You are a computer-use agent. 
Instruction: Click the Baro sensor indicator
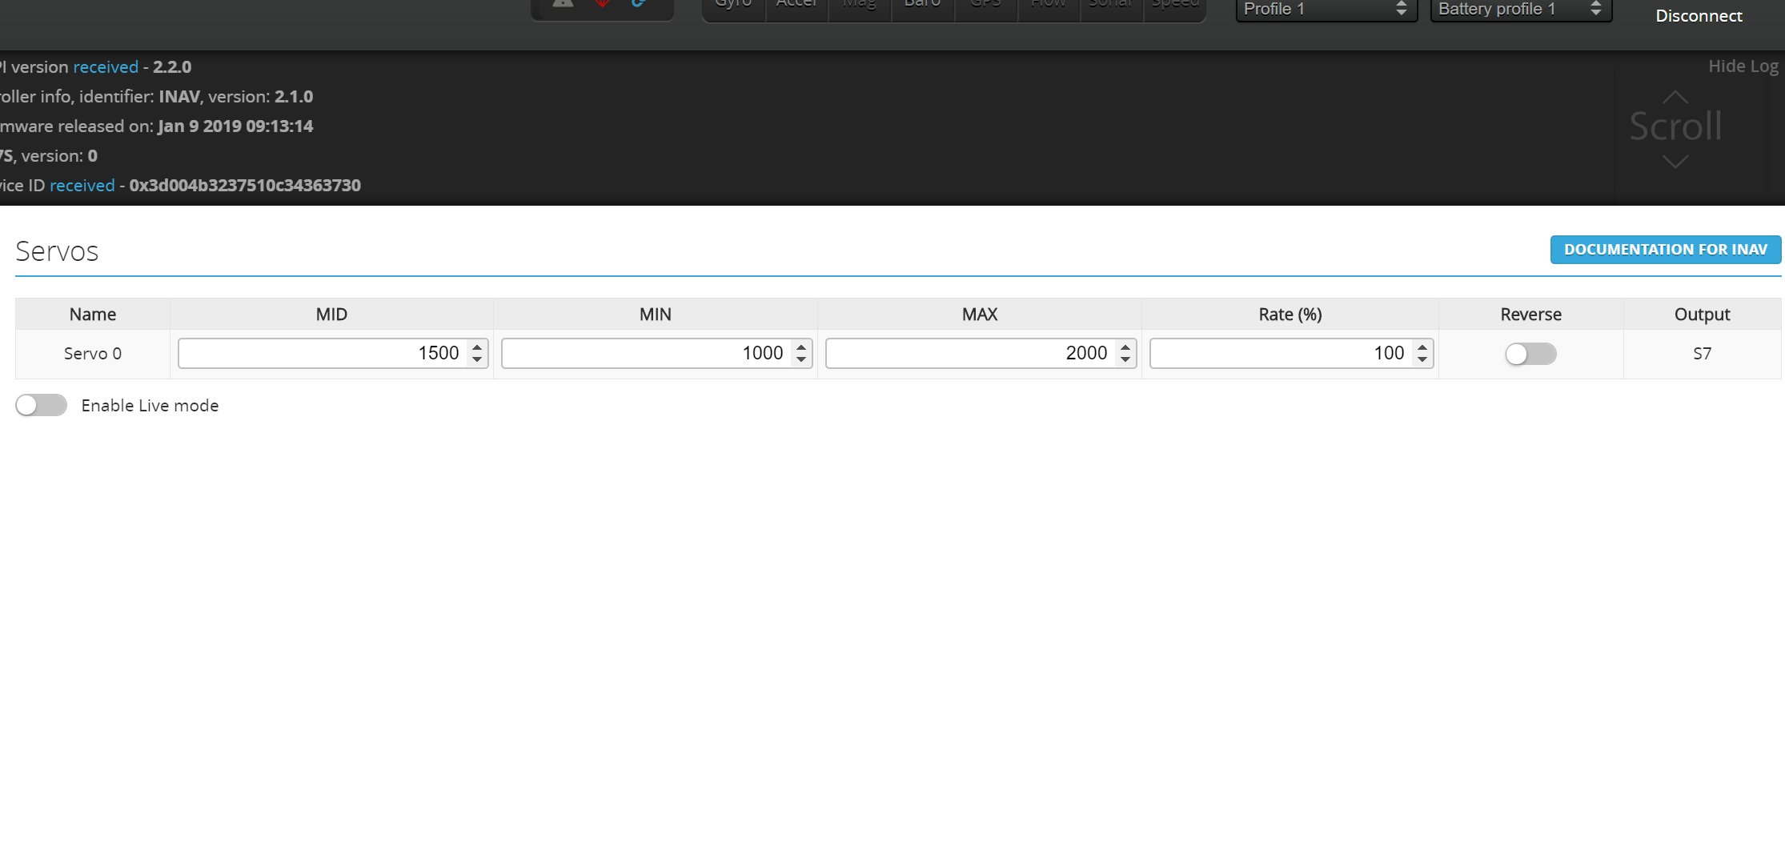922,5
